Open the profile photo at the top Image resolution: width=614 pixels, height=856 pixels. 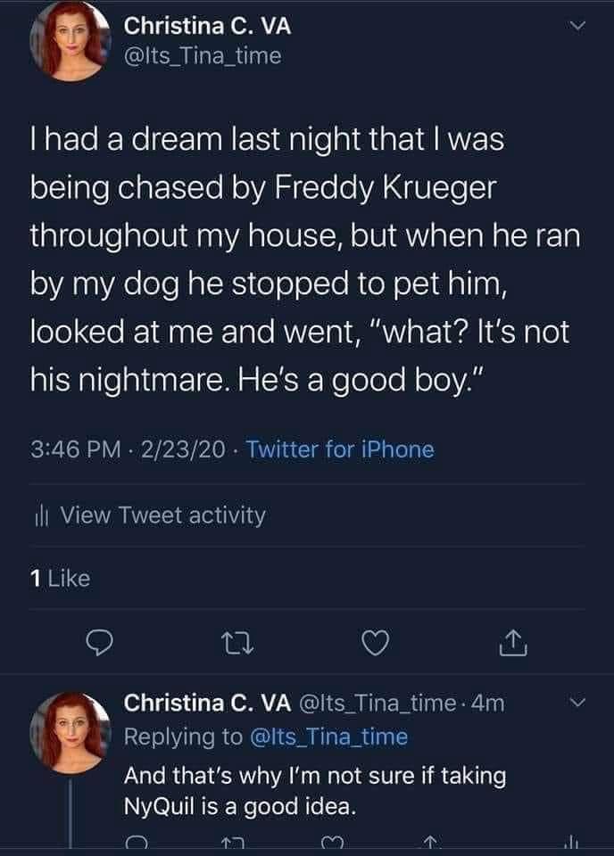pyautogui.click(x=70, y=40)
